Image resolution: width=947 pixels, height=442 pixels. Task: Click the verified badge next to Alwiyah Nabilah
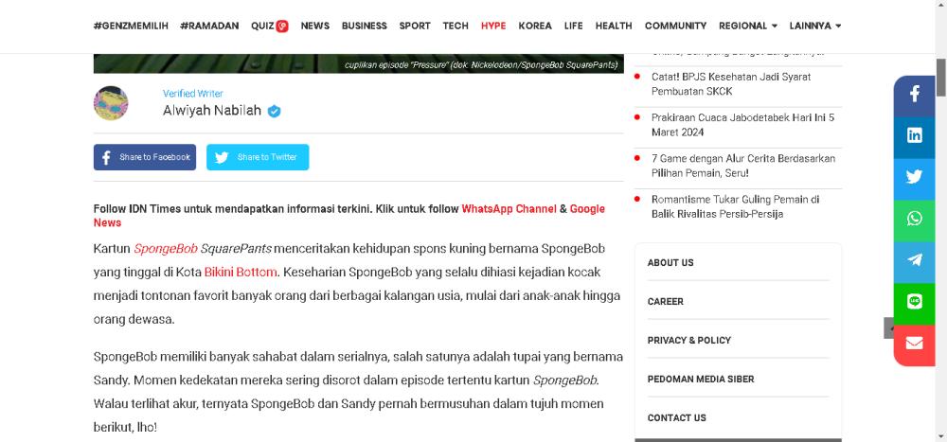click(275, 111)
